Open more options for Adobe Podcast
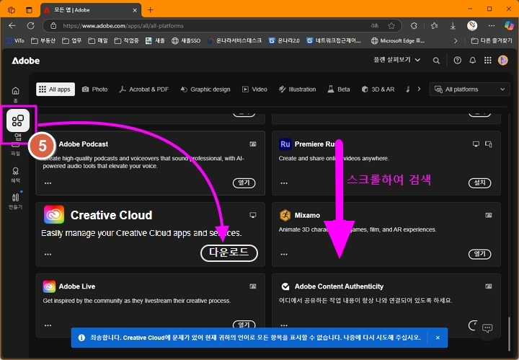The image size is (519, 360). pos(48,183)
